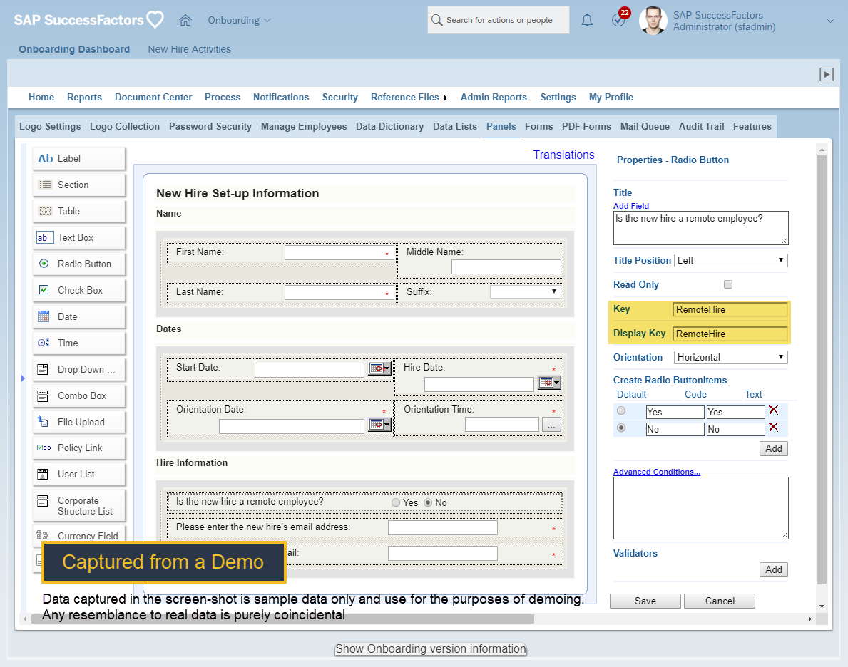
Task: Toggle the Read Only checkbox
Action: coord(728,284)
